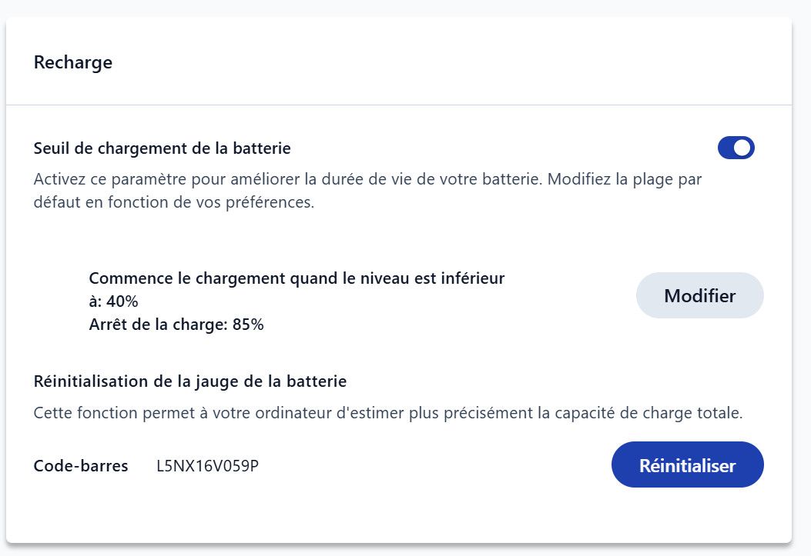Click the 'défaut en fonction de vos préférences' line
811x556 pixels.
coord(174,205)
